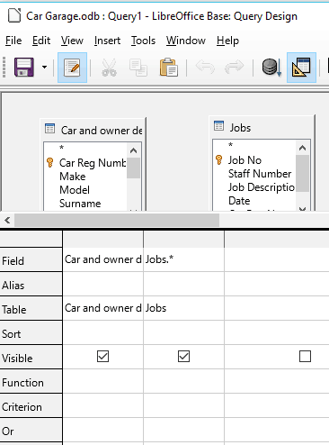Open the Save dropdown arrow
The image size is (329, 445).
(x=44, y=68)
